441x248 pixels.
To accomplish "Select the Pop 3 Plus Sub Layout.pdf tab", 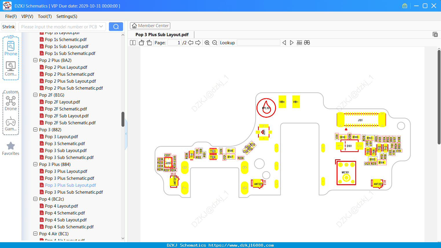I will point(162,34).
